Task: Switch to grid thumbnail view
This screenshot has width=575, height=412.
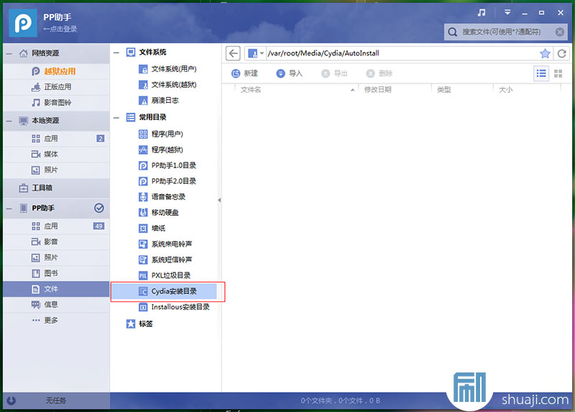Action: [x=558, y=74]
